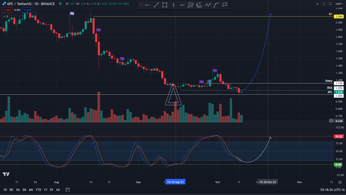
Task: Click the change value +0.007 (+0.68%)
Action: [119, 4]
